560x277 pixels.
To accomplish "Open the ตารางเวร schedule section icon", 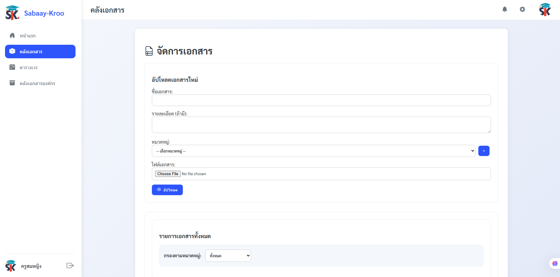I will pos(12,67).
